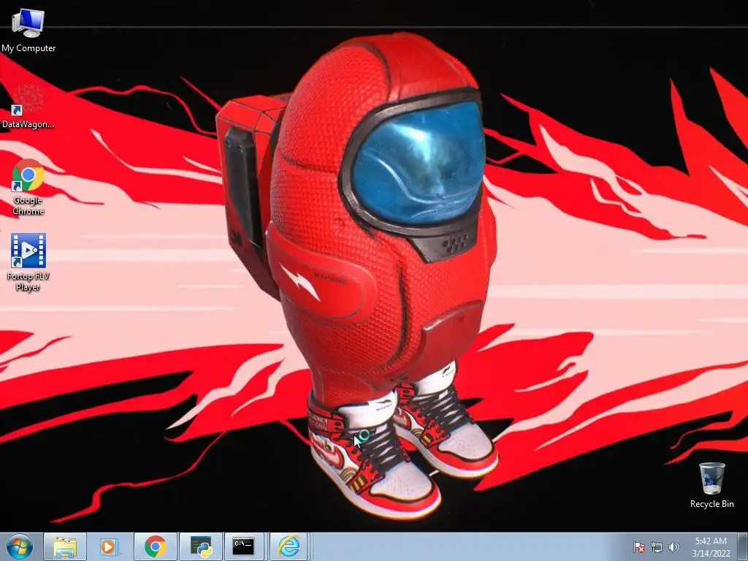Open the clock showing 5:42 AM
The image size is (748, 561).
point(711,546)
